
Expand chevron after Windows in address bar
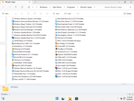click(50, 7)
